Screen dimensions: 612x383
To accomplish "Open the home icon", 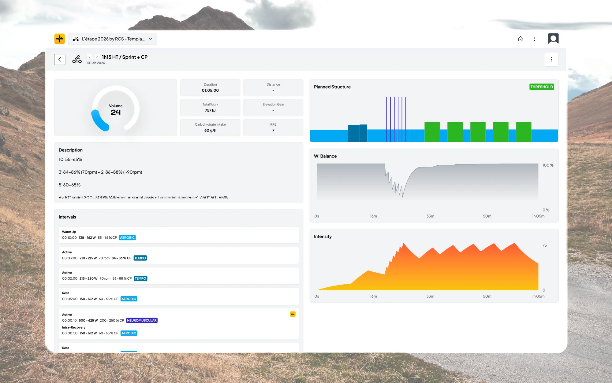I will coord(521,39).
